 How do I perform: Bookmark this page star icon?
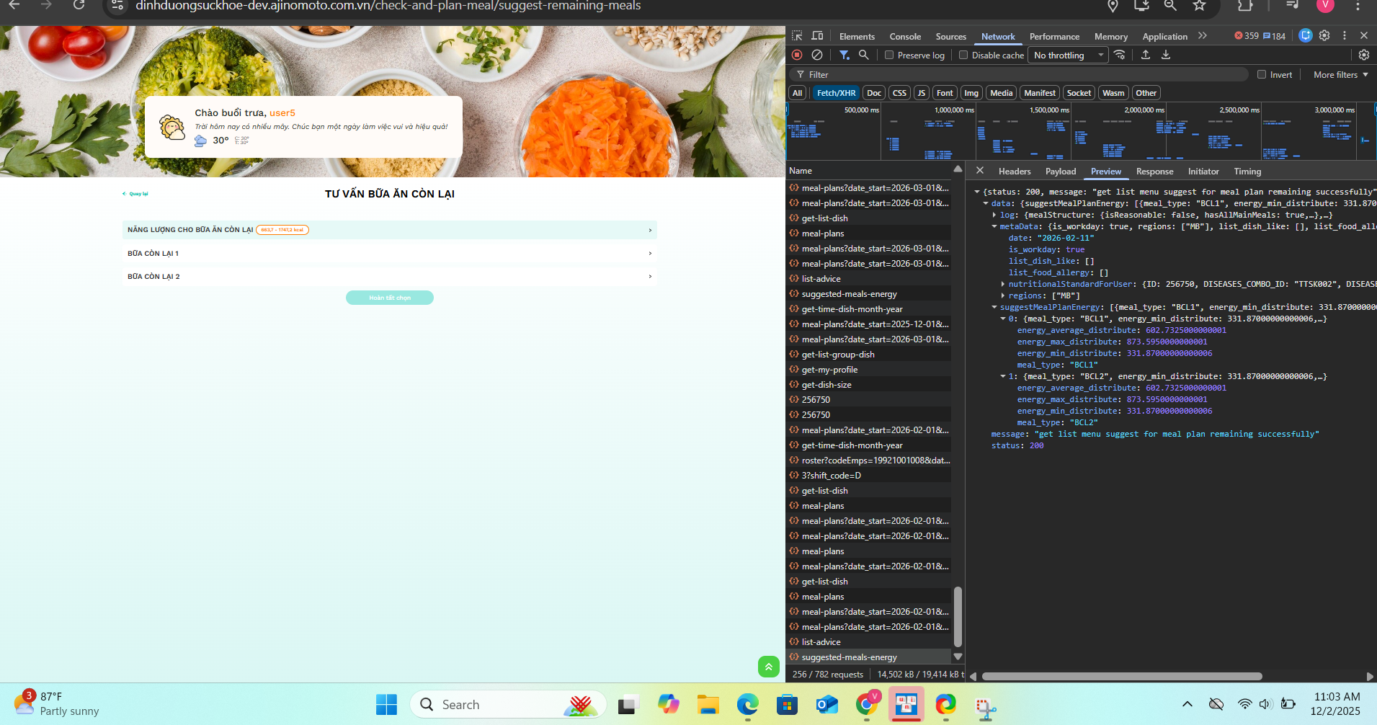coord(1199,6)
